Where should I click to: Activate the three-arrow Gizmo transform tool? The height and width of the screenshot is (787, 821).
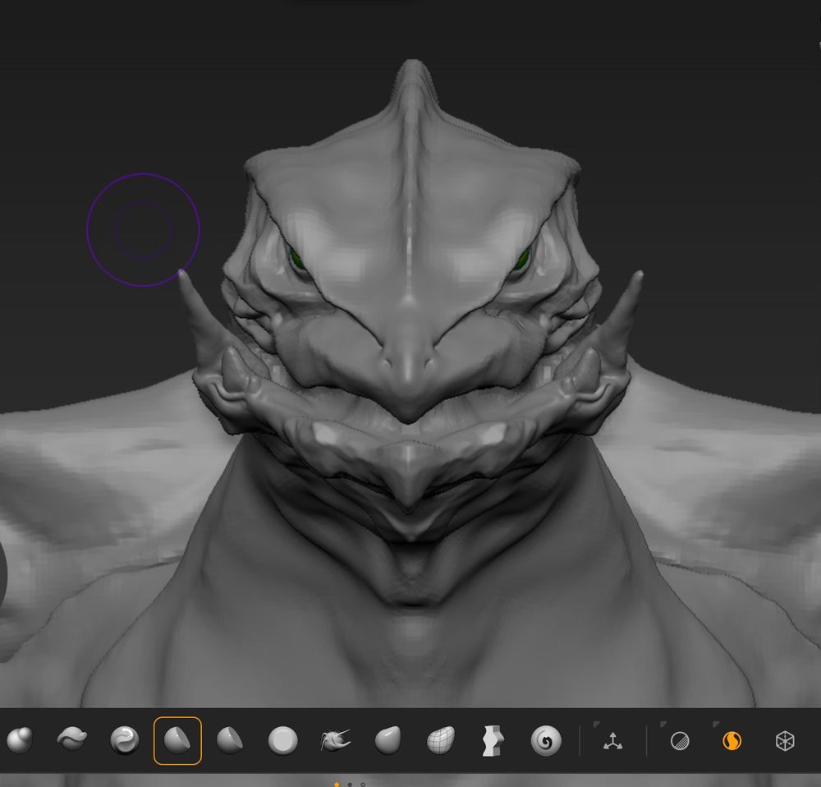tap(612, 742)
